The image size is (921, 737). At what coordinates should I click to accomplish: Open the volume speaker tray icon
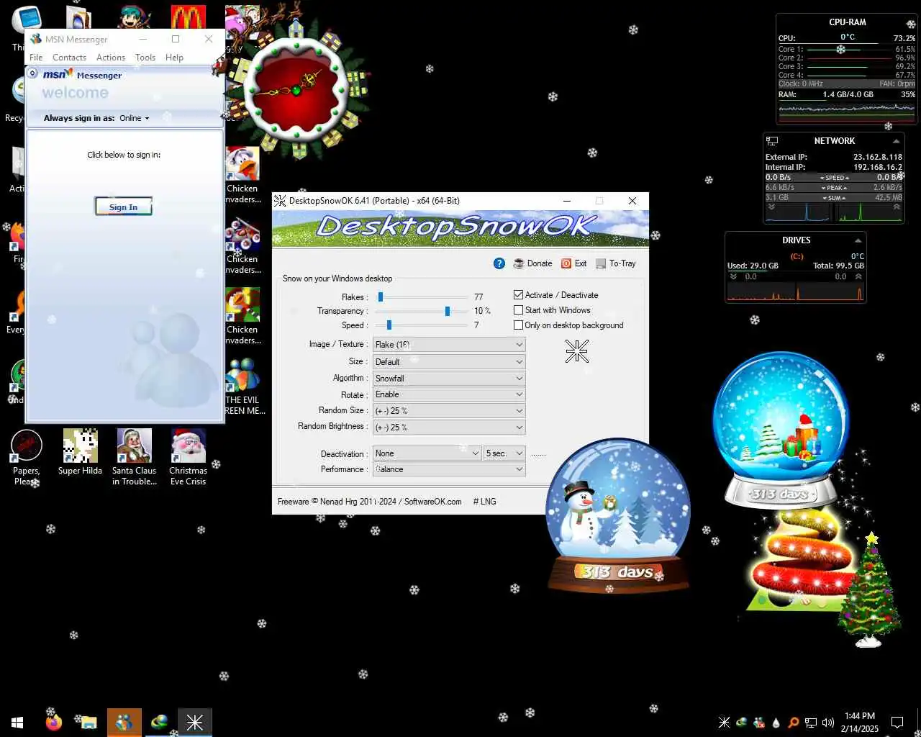(827, 722)
